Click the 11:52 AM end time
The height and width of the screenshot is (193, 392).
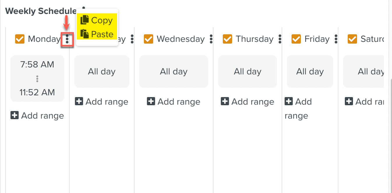(37, 92)
